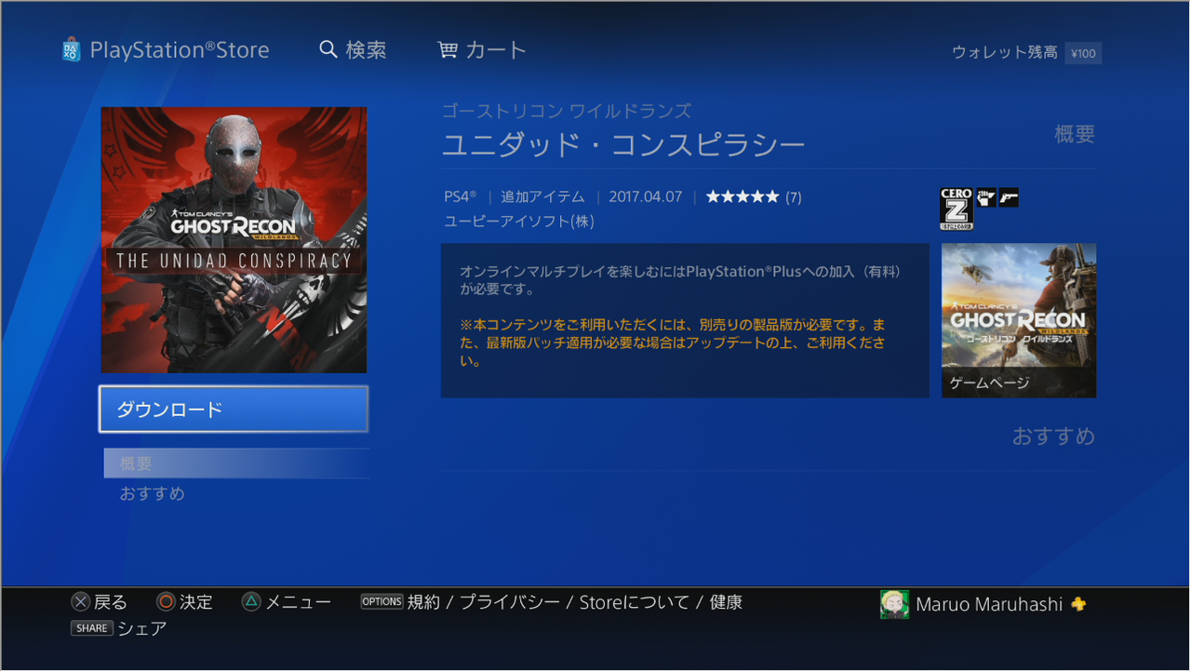Click the ウォレット残高 label
The image size is (1191, 672).
tap(1005, 53)
